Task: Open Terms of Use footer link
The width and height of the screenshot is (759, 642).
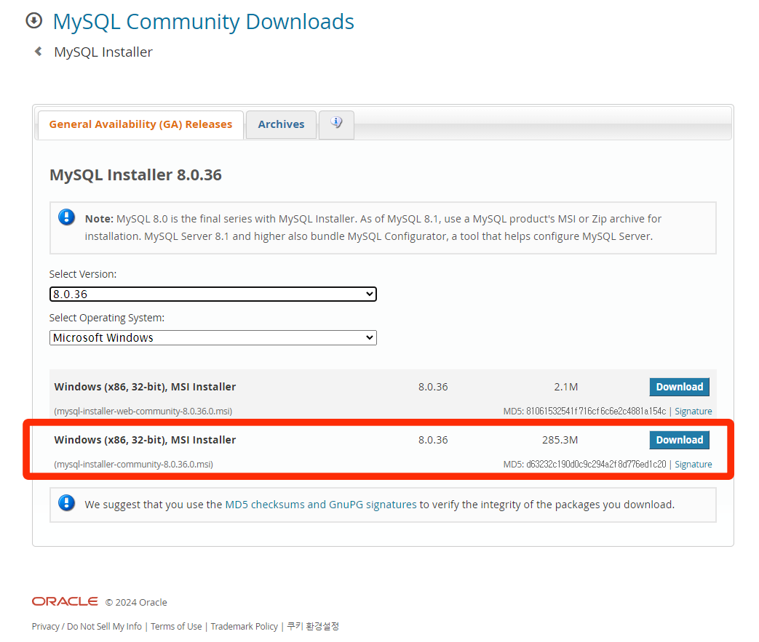Action: pyautogui.click(x=176, y=627)
